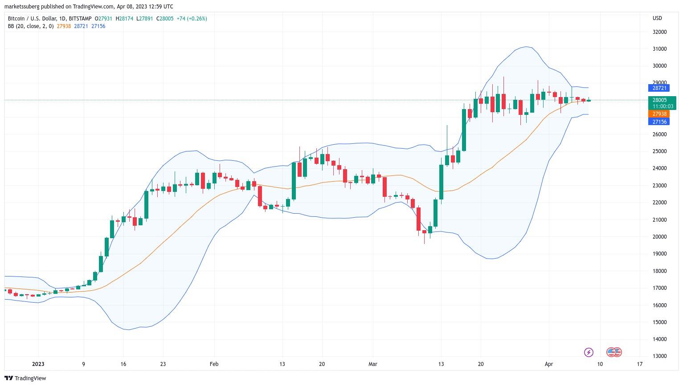Image resolution: width=683 pixels, height=386 pixels.
Task: Click the 32000 price axis label
Action: pyautogui.click(x=659, y=32)
